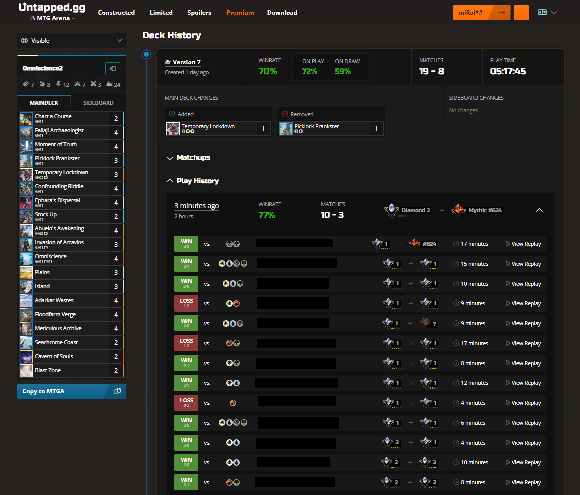
Task: Open the removed Picklock Prankster card
Action: [x=331, y=128]
